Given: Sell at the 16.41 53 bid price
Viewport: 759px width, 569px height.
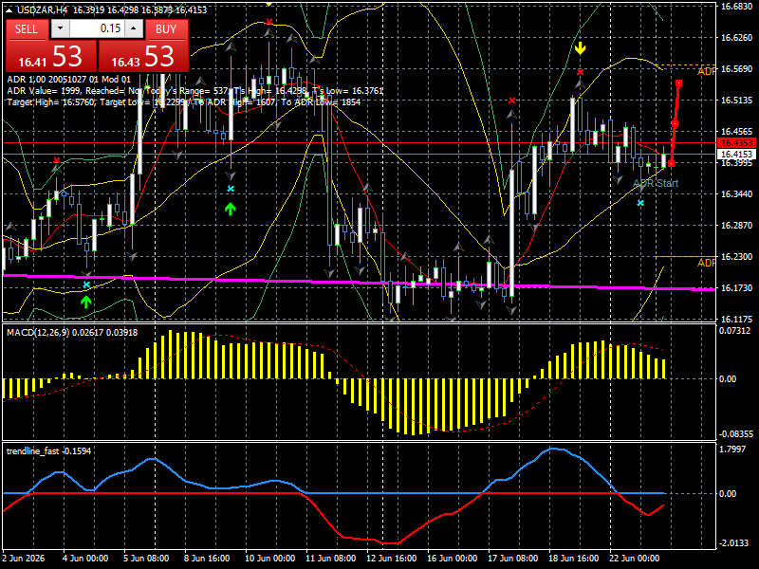Looking at the screenshot, I should coord(50,56).
